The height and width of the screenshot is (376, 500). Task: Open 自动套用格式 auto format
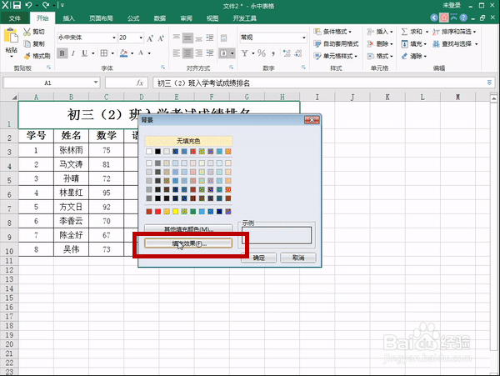337,43
